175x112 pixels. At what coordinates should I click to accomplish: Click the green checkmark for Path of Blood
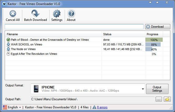point(8,40)
